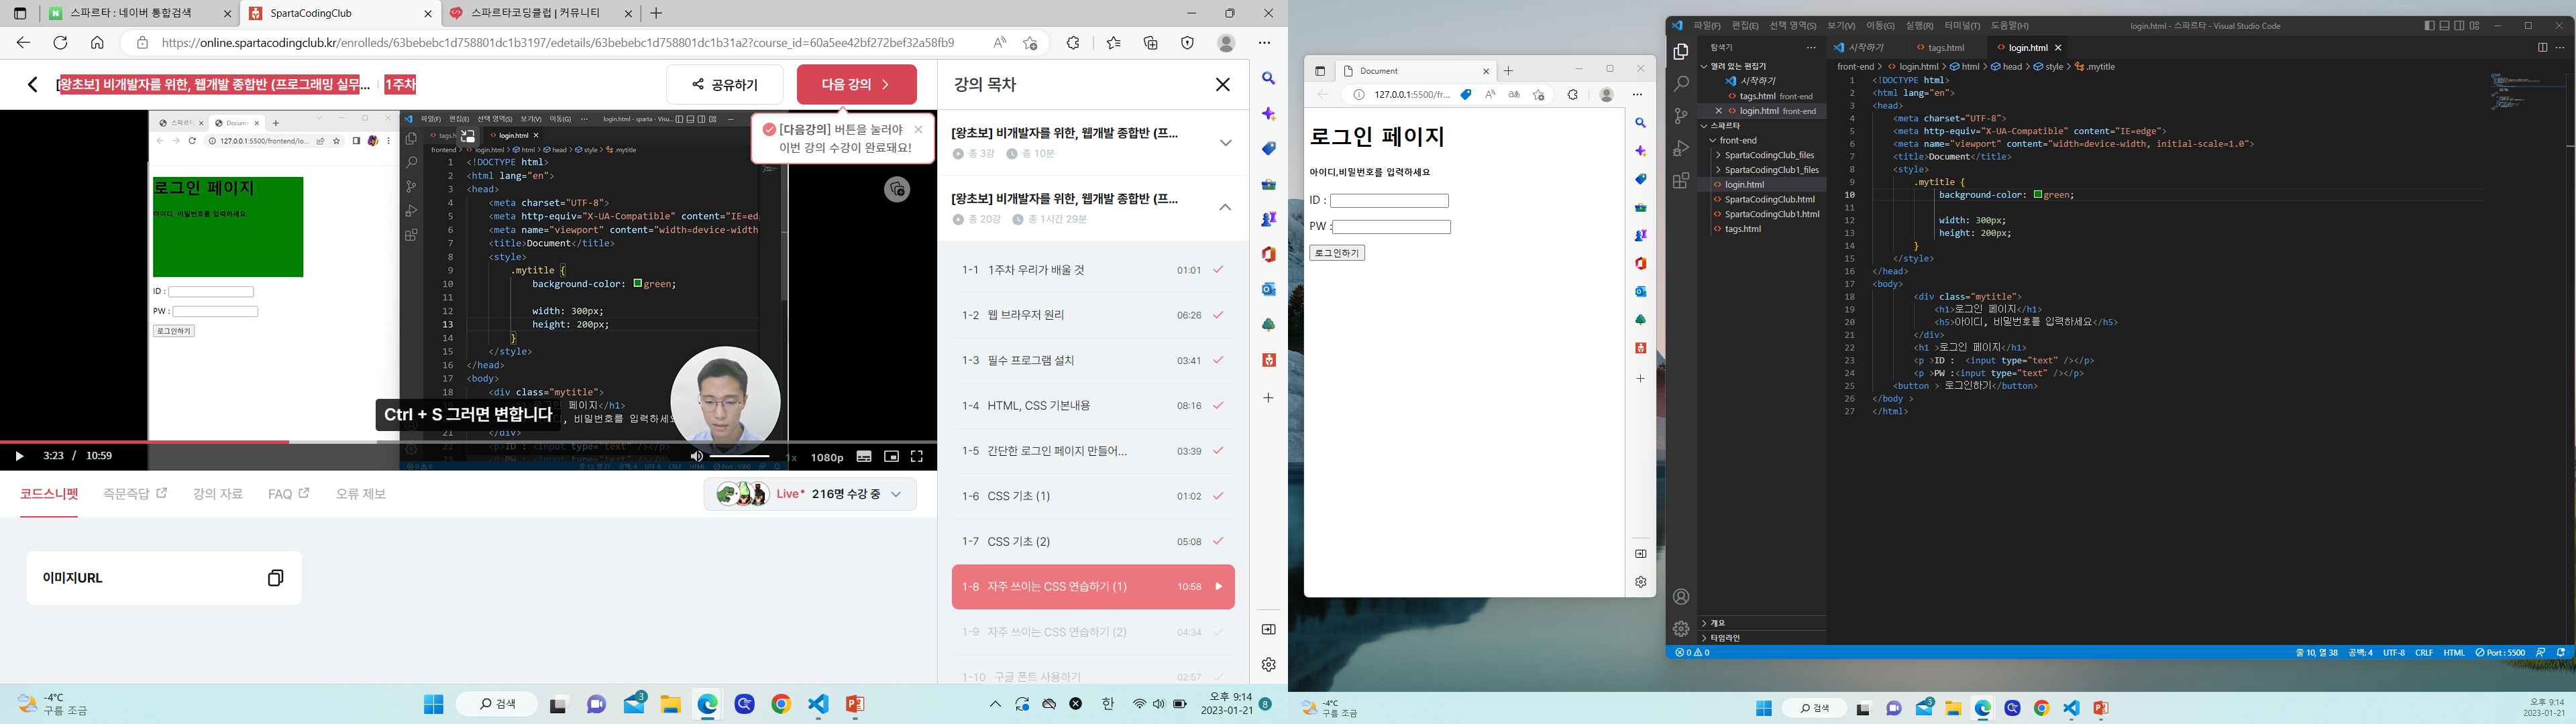Collapse the 스파르타 workspace folder
Viewport: 2576px width, 724px height.
click(1762, 126)
